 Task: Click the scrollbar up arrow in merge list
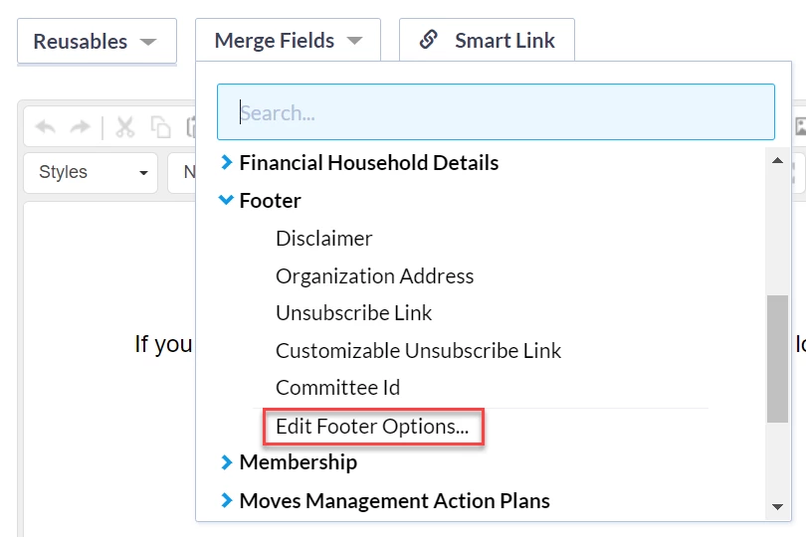tap(777, 159)
